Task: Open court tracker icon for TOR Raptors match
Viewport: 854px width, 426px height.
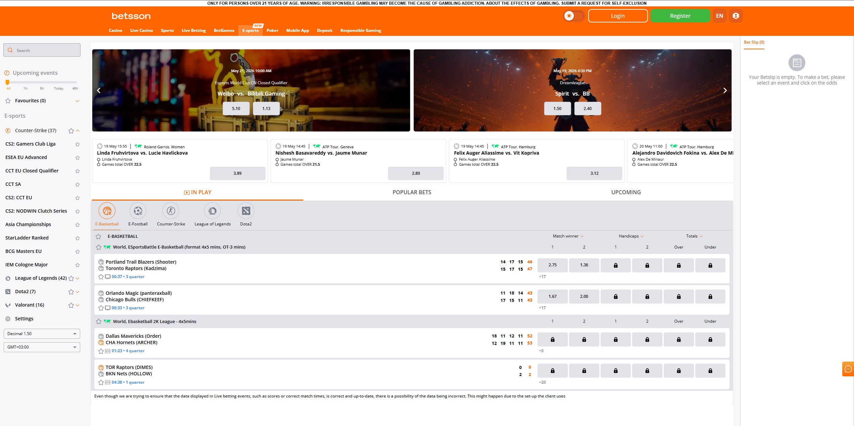Action: (x=108, y=382)
